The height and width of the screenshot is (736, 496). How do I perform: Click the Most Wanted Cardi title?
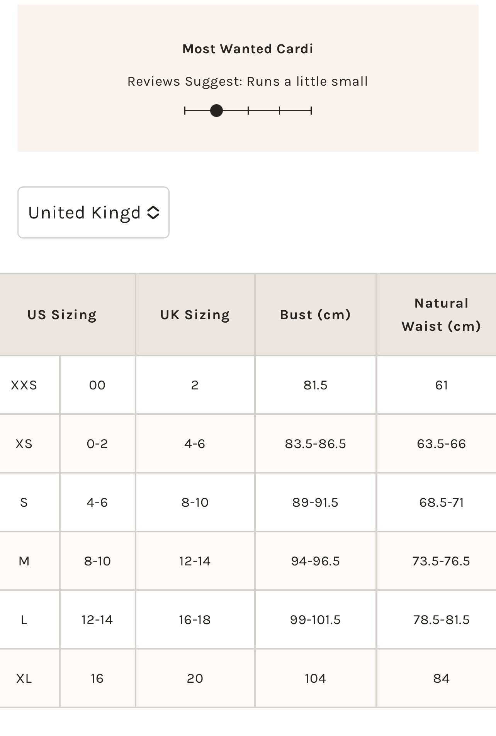[x=248, y=49]
